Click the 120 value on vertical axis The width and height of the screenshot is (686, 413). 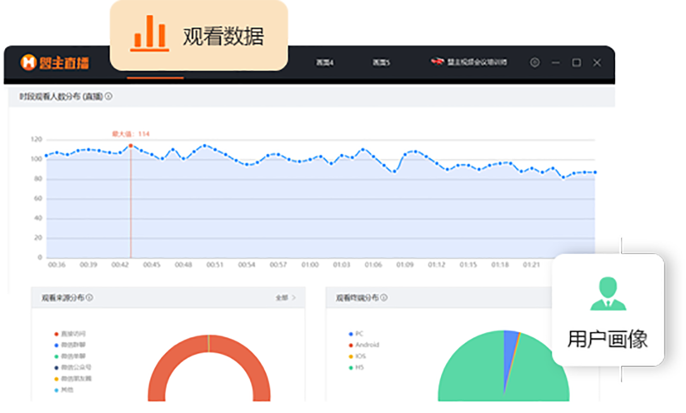pyautogui.click(x=36, y=139)
